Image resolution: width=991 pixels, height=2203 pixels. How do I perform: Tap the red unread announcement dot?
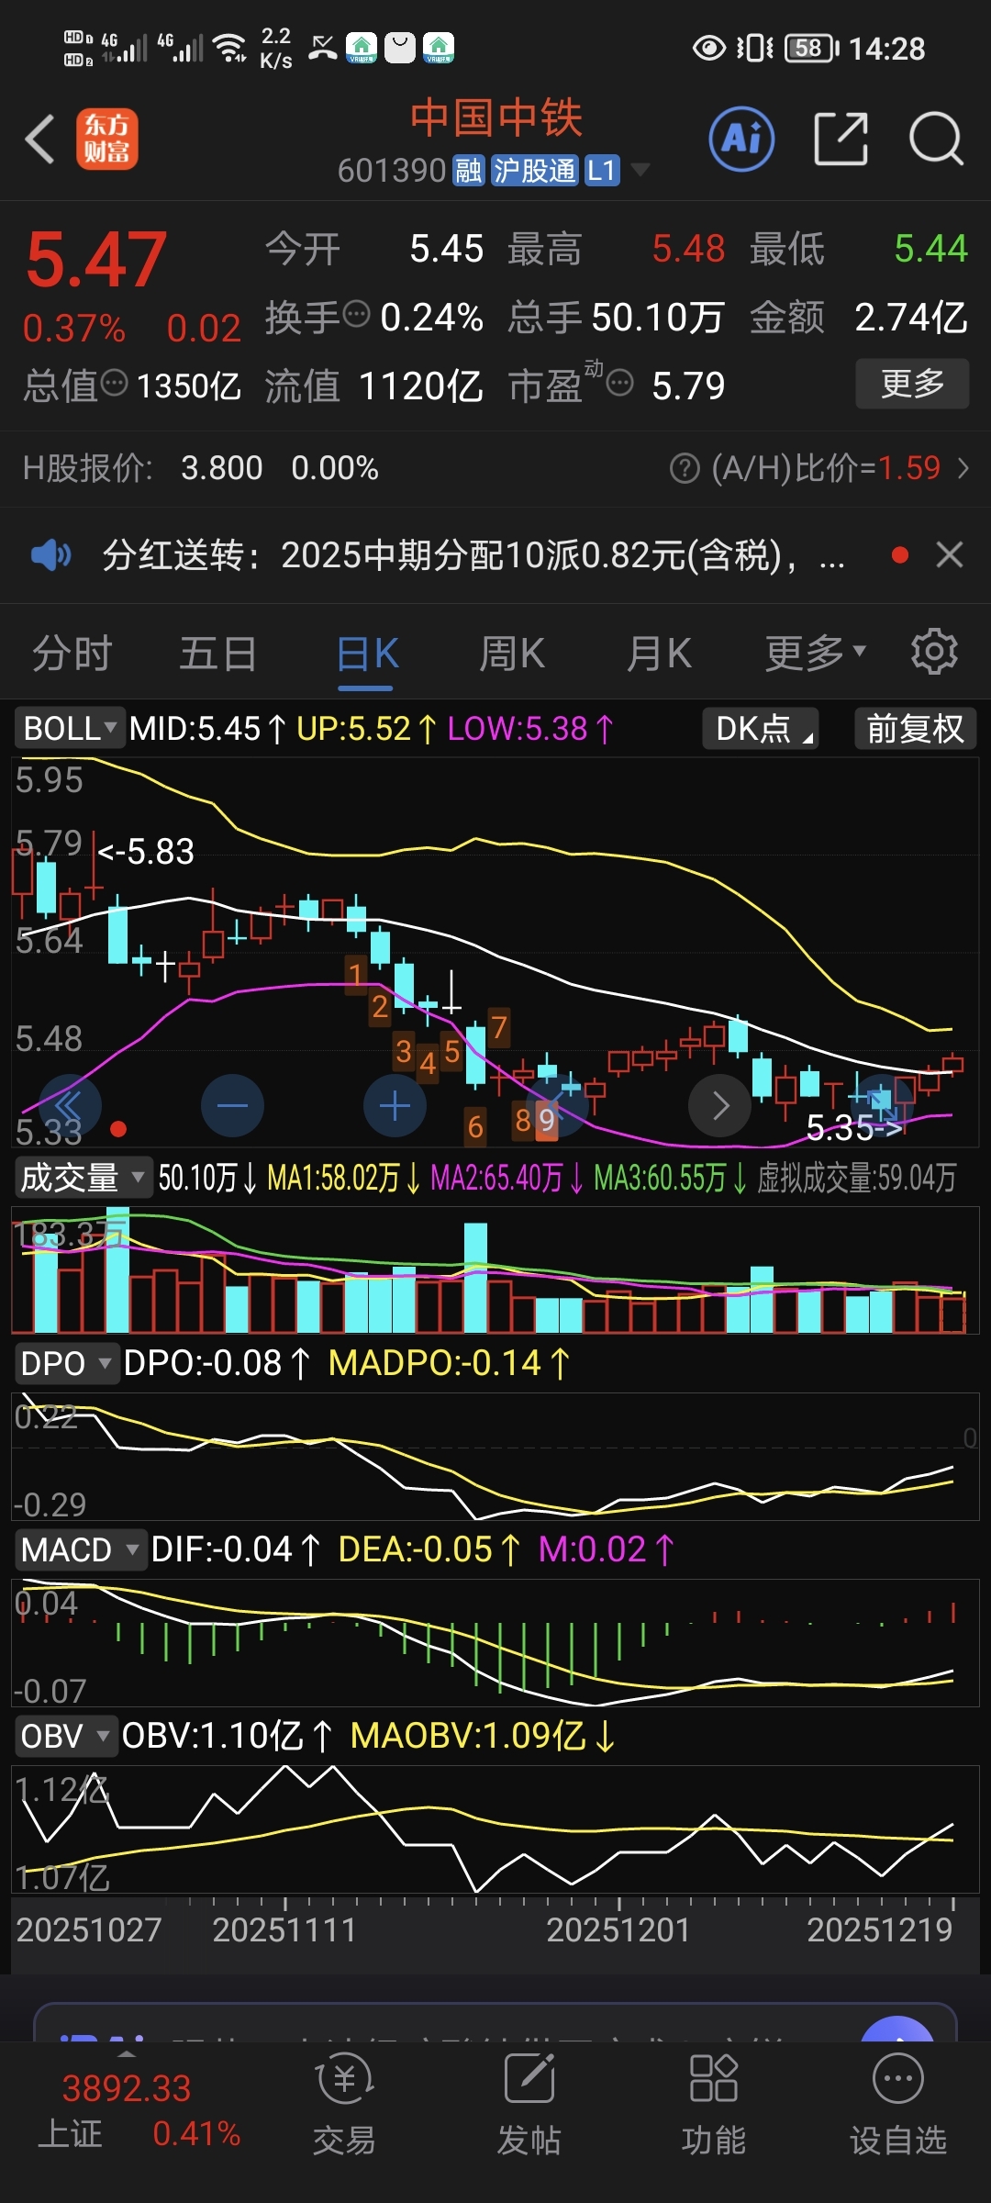point(900,554)
